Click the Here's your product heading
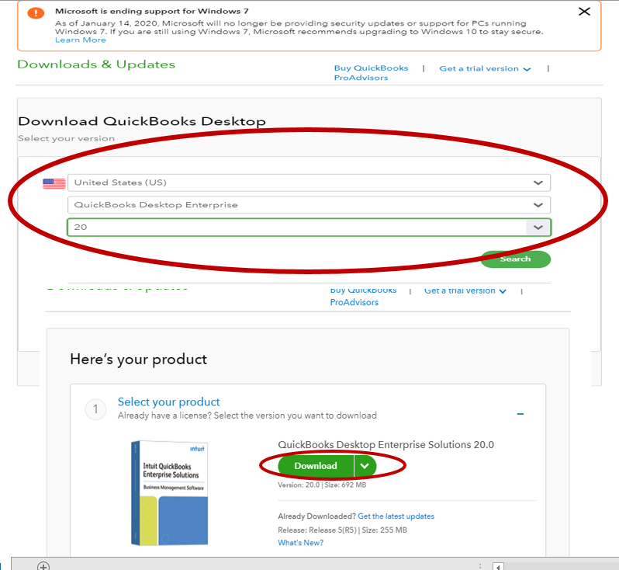The width and height of the screenshot is (619, 570). click(x=139, y=360)
